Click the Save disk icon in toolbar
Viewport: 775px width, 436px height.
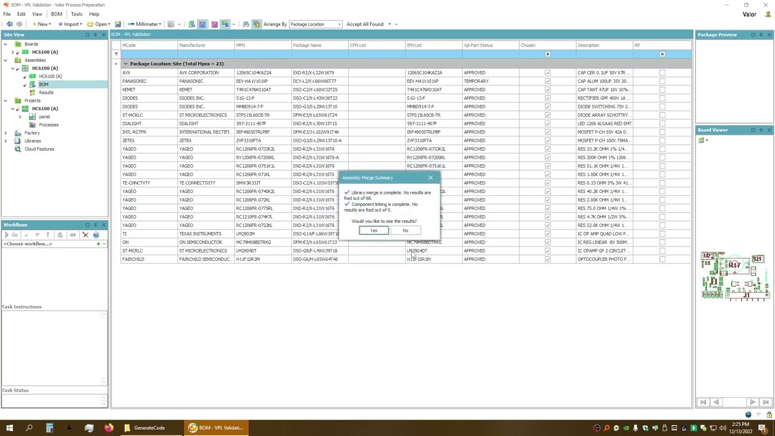(x=118, y=24)
